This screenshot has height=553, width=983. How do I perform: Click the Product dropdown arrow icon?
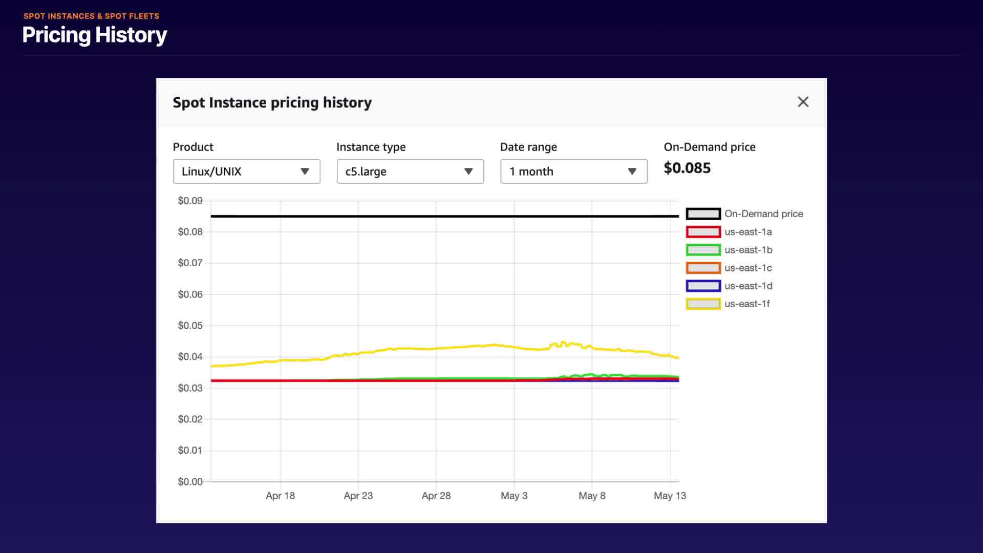[x=305, y=172]
